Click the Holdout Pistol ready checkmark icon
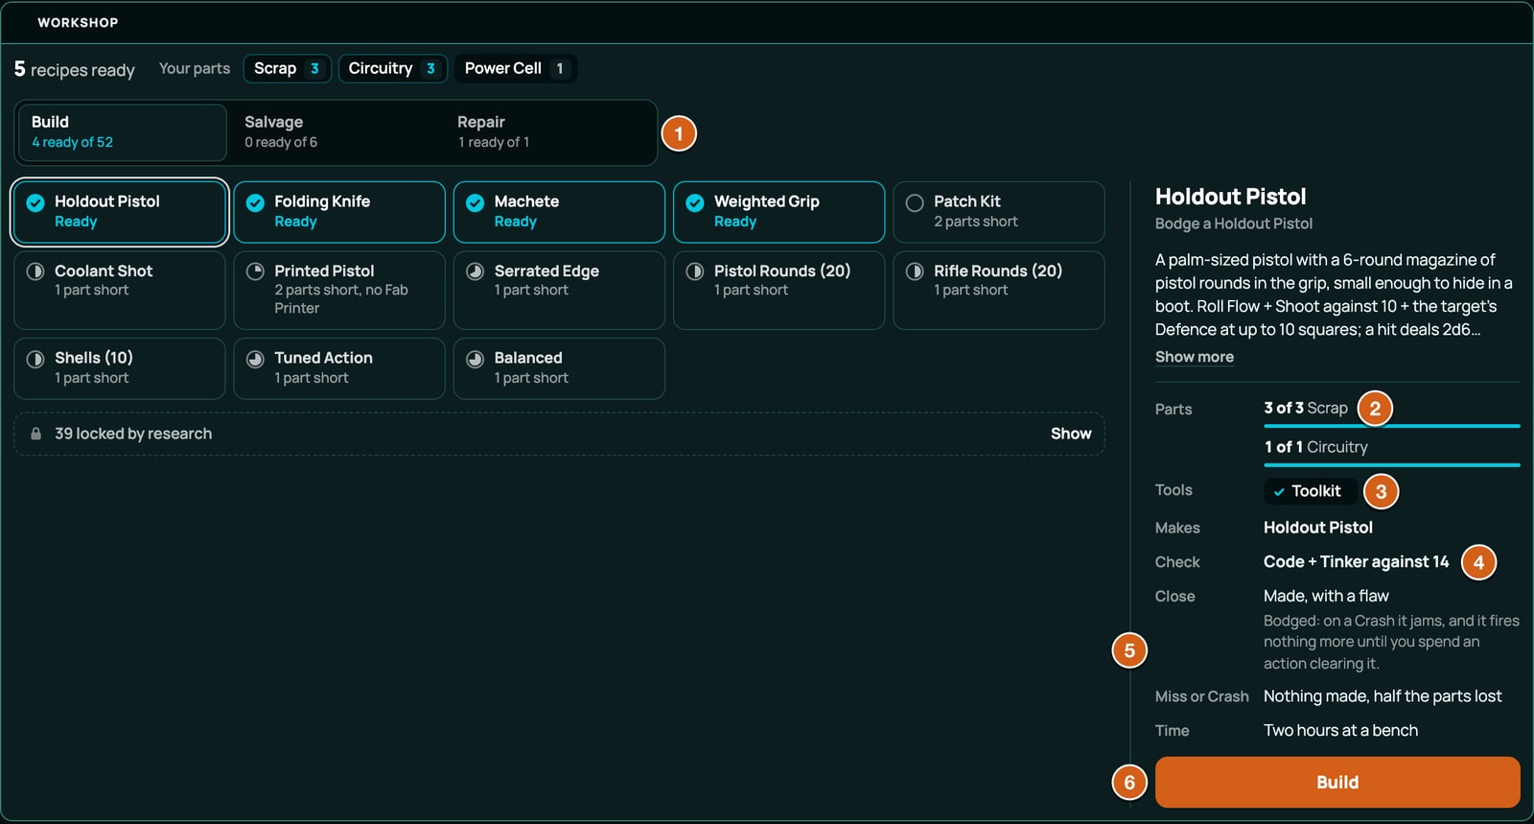The image size is (1534, 824). [35, 202]
